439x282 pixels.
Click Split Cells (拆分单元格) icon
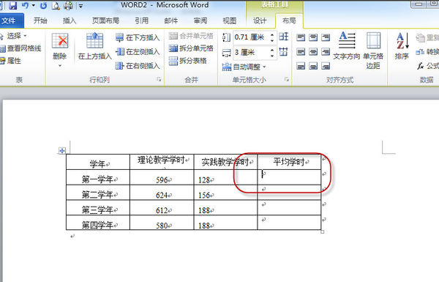pos(173,48)
